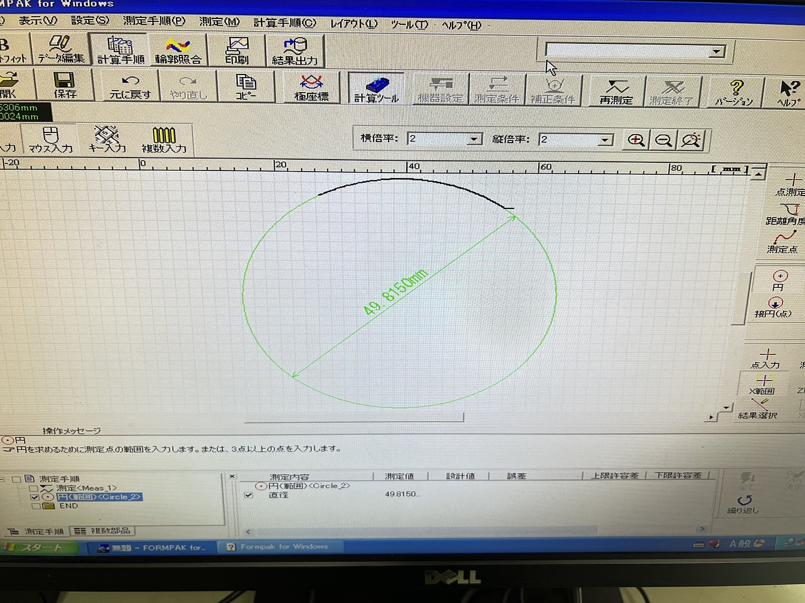
Task: Toggle the 直径 result row checkbox
Action: (248, 495)
